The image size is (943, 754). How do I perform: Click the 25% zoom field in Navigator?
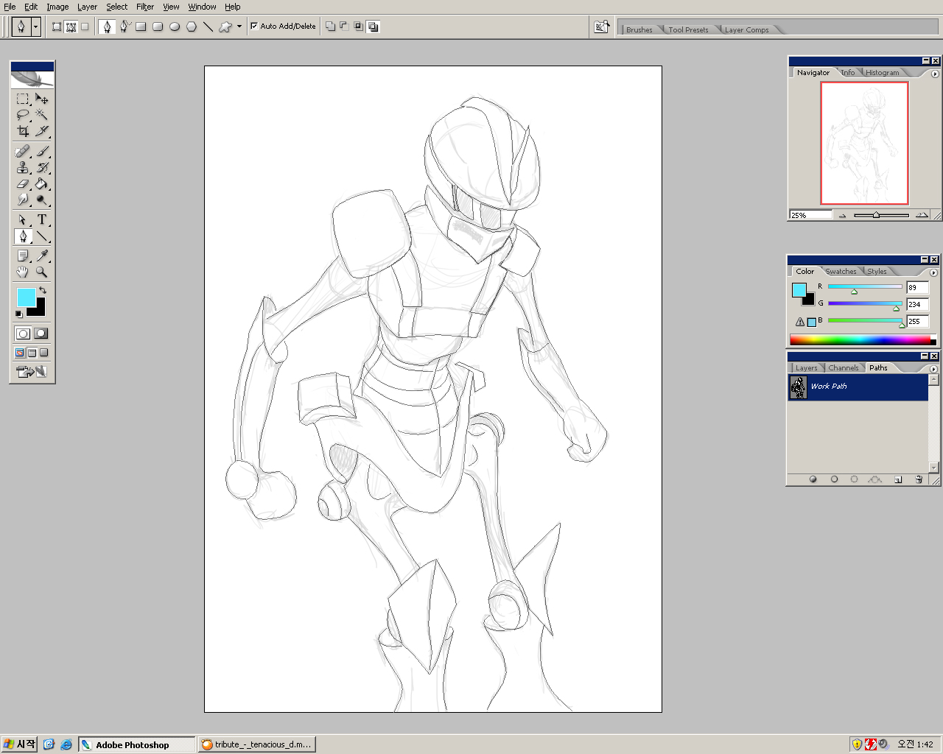(x=810, y=215)
